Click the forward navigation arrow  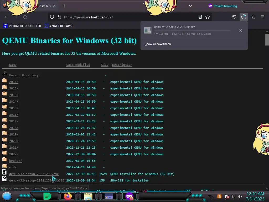pos(16,17)
